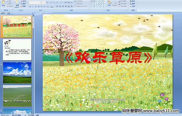Click the Select (选择) button
Viewport: 182px width, 116px height.
pyautogui.click(x=133, y=6)
